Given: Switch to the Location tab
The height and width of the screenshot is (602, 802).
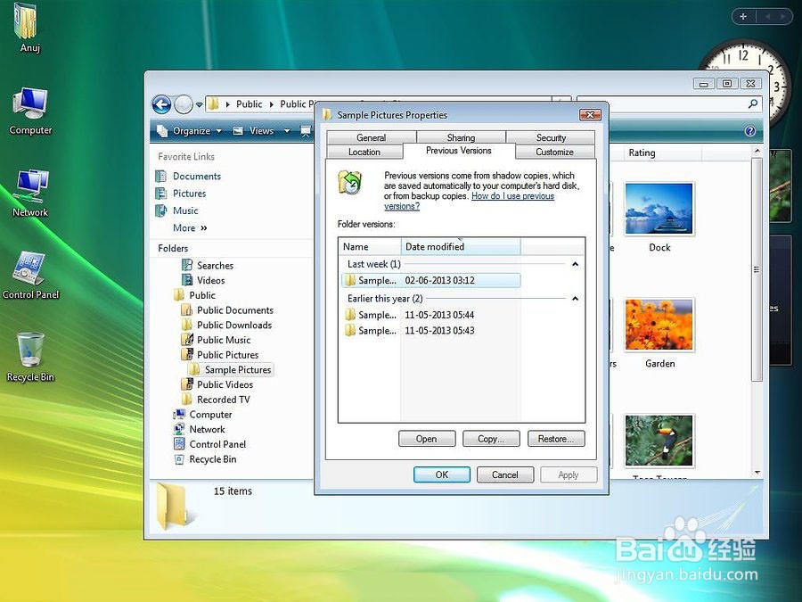Looking at the screenshot, I should (x=364, y=152).
